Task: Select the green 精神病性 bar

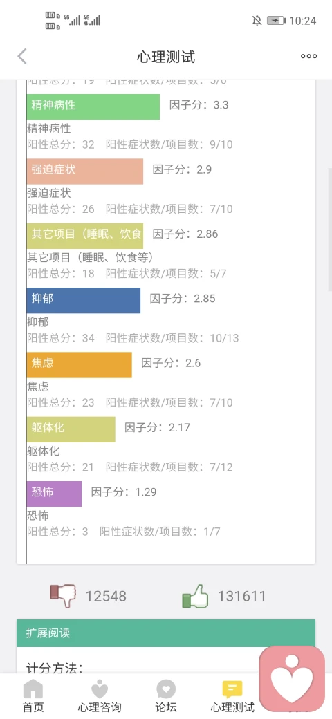Action: (93, 107)
